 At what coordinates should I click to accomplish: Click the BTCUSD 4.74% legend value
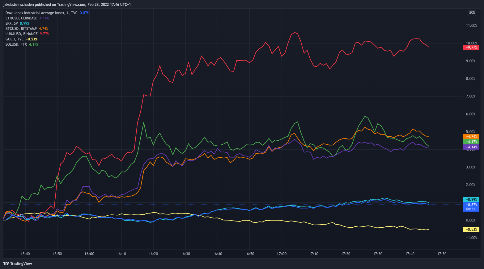pos(44,29)
